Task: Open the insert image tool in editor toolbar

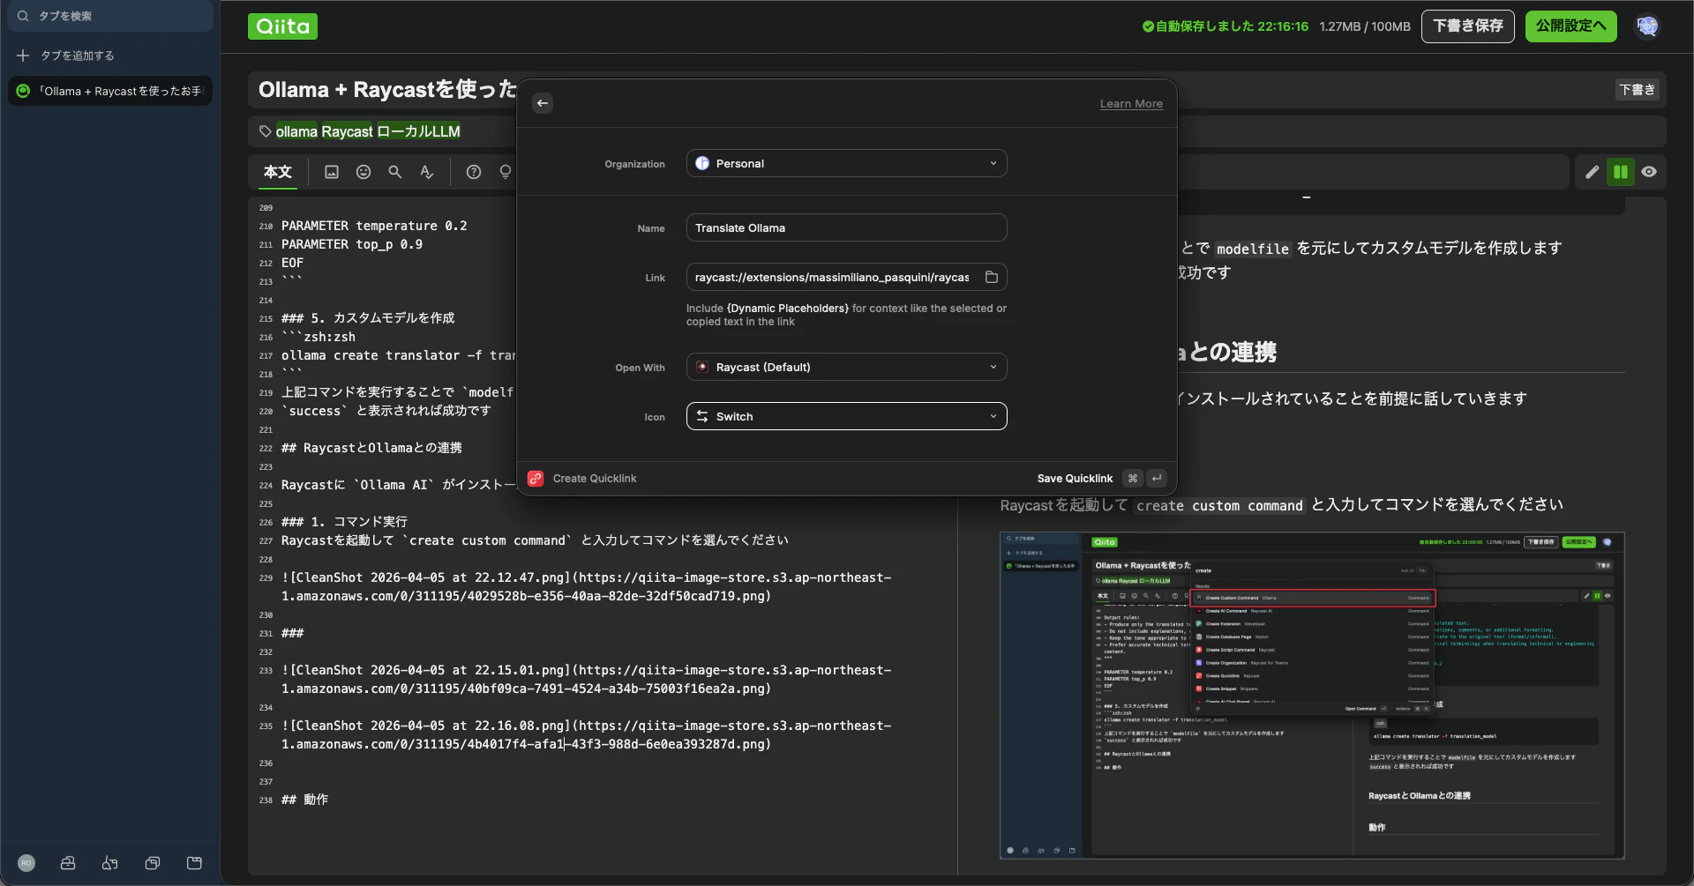Action: (332, 172)
